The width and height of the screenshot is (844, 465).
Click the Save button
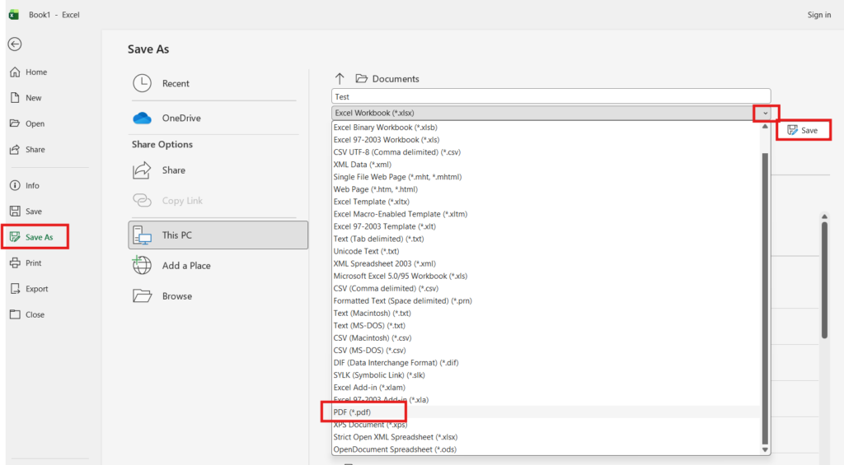(x=803, y=130)
